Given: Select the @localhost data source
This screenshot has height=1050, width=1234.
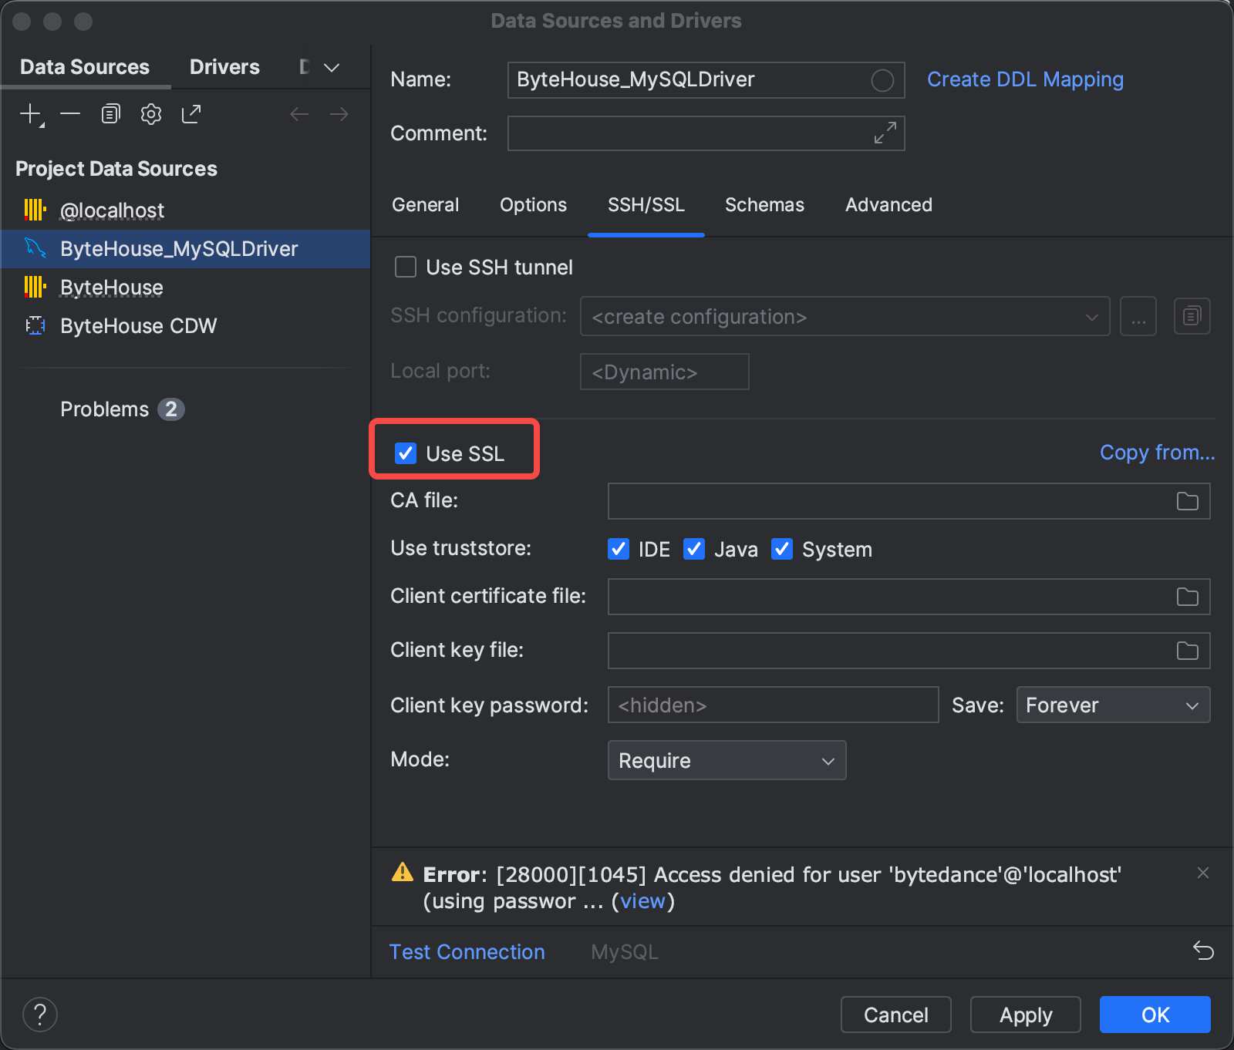Looking at the screenshot, I should click(185, 210).
